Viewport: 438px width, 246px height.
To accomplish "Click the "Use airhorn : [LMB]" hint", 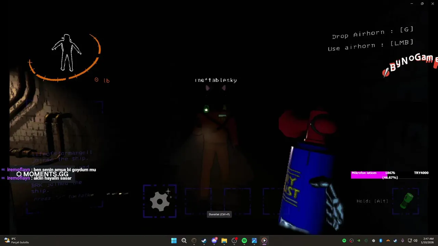I will pos(371,45).
